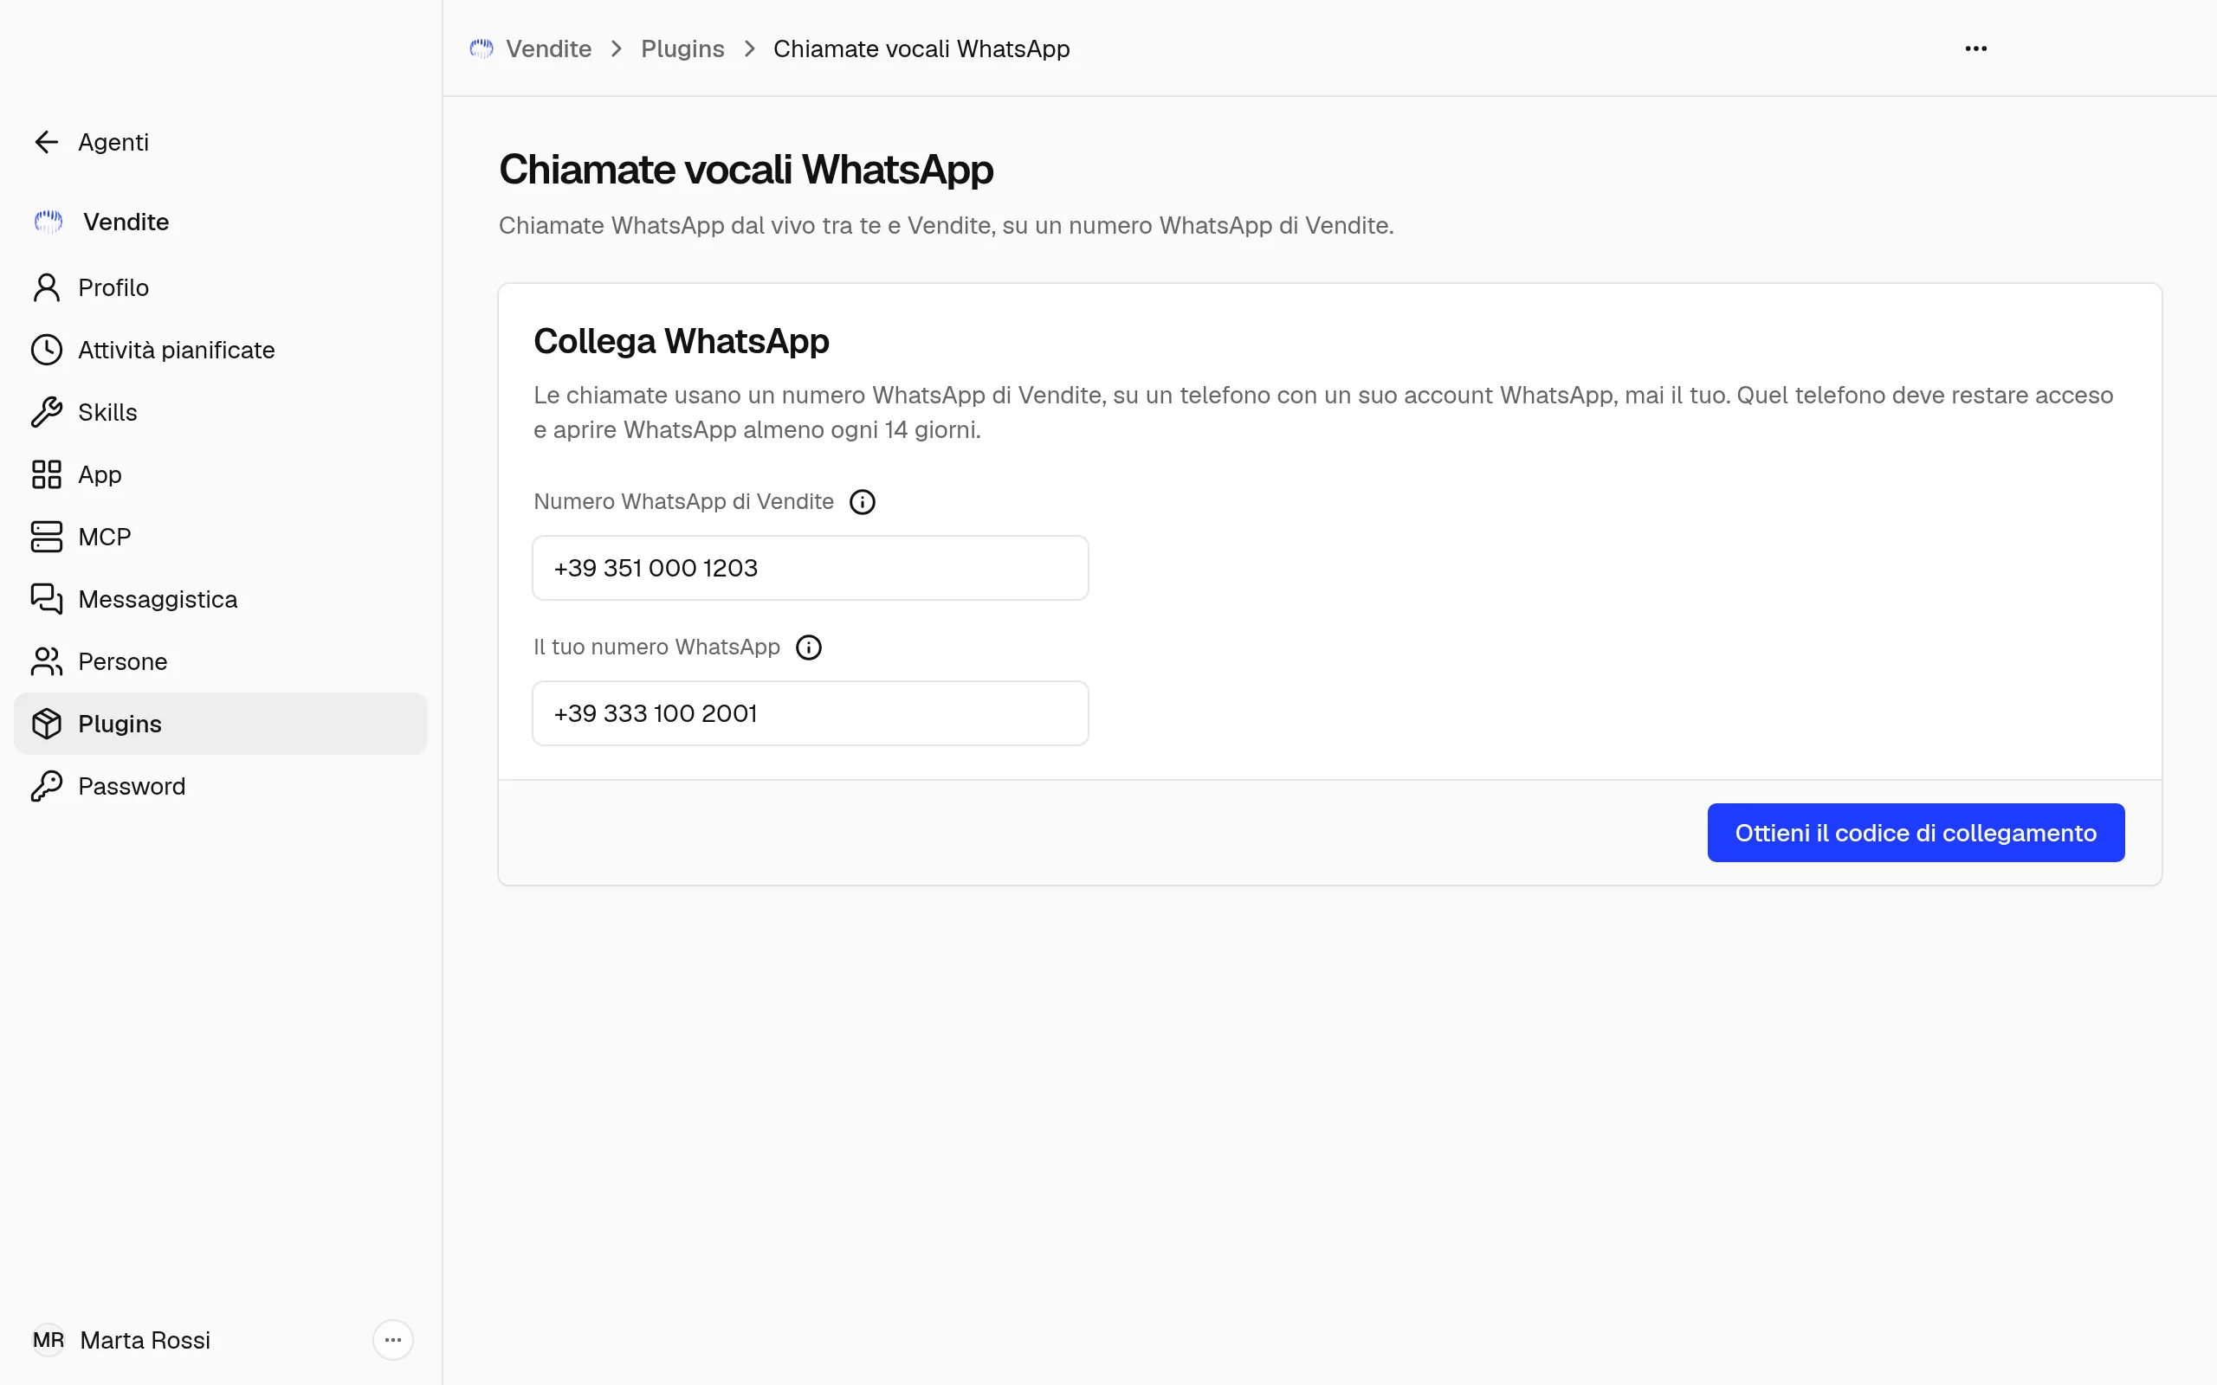Screen dimensions: 2217x1385
Task: Select App in the sidebar
Action: coord(221,474)
